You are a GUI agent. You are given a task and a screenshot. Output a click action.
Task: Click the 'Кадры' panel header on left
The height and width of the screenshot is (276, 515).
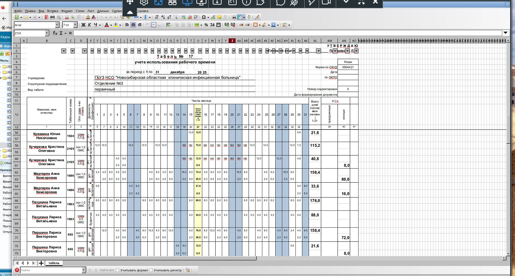coord(5,37)
